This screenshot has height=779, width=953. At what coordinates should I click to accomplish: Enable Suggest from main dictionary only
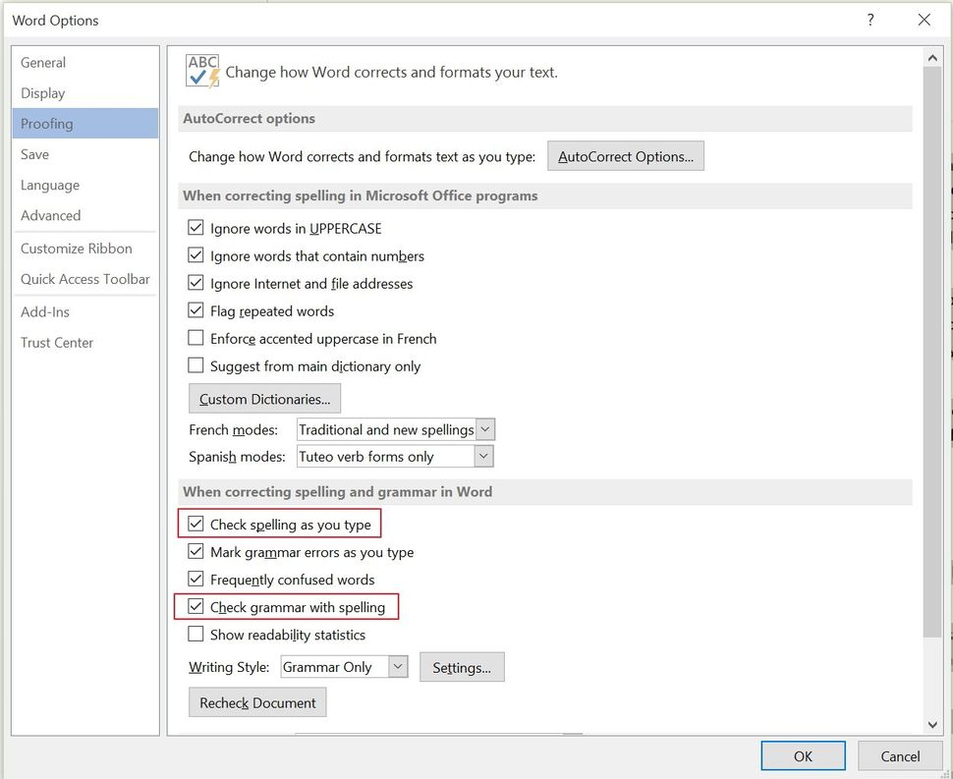coord(196,365)
